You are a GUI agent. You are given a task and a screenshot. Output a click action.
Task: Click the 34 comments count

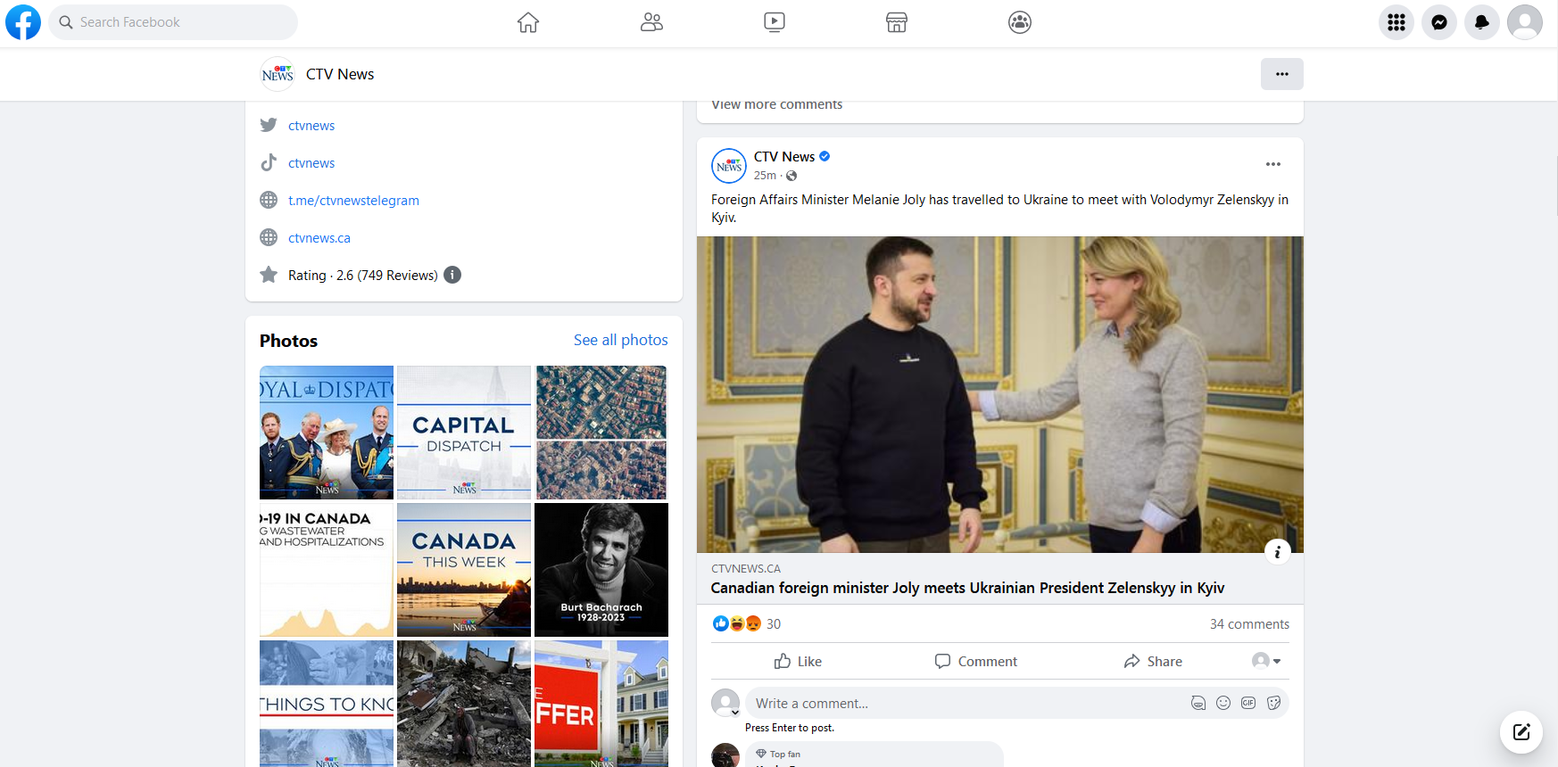(x=1249, y=624)
